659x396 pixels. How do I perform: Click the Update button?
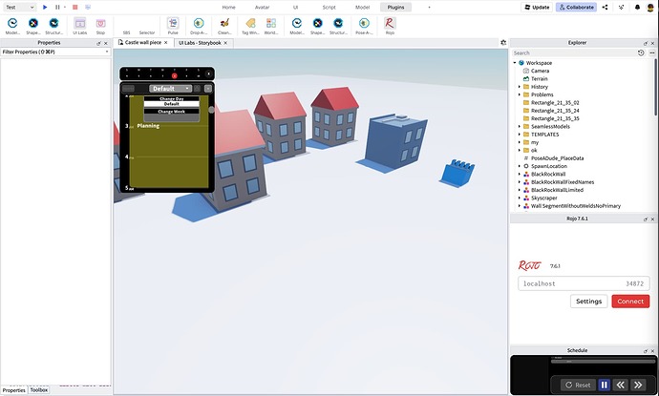coord(537,7)
